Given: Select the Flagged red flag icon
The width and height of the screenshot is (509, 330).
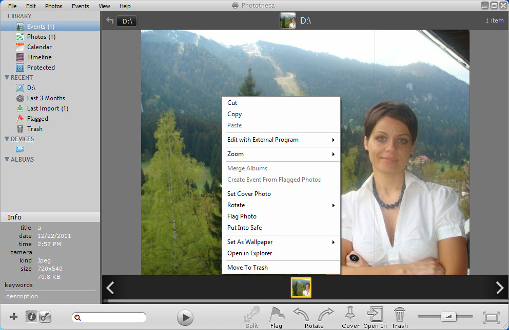Looking at the screenshot, I should [20, 119].
